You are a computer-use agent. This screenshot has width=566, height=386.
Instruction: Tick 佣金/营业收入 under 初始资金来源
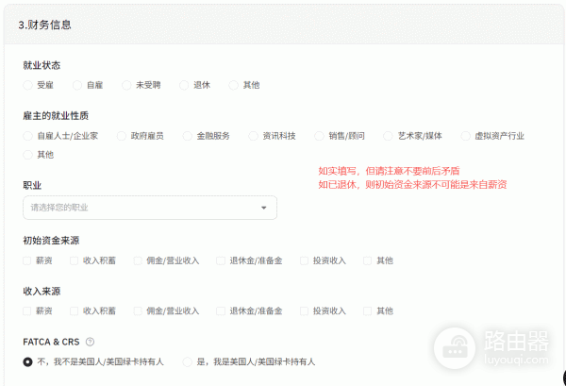tap(138, 260)
